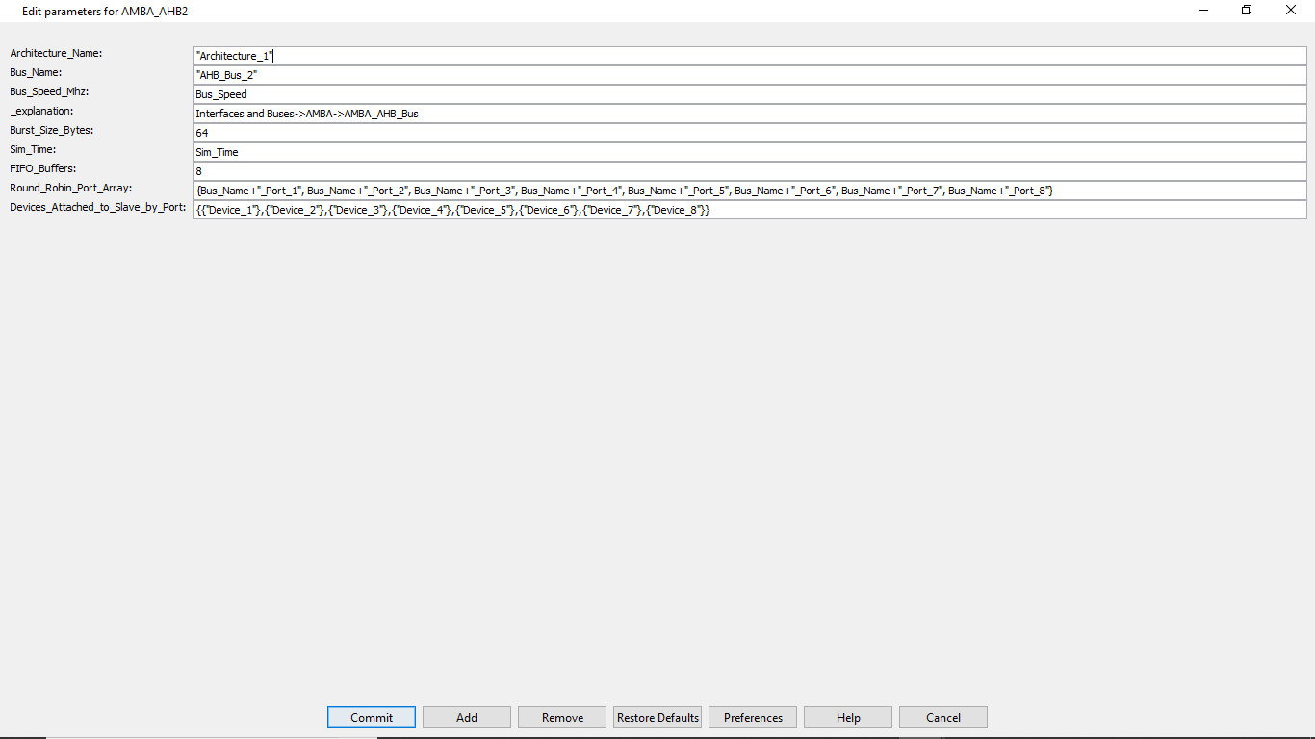Screen dimensions: 1315x739
Task: Click the Round_Robin_Port_Array field
Action: tap(749, 191)
